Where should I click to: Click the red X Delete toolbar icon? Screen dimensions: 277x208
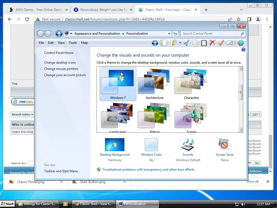coord(212,43)
